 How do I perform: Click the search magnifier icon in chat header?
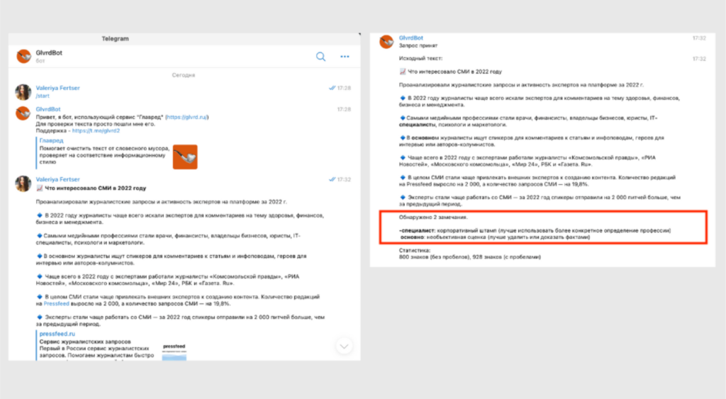[x=321, y=57]
